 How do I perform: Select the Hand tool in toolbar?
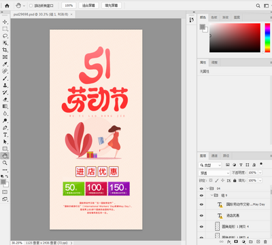(5, 155)
